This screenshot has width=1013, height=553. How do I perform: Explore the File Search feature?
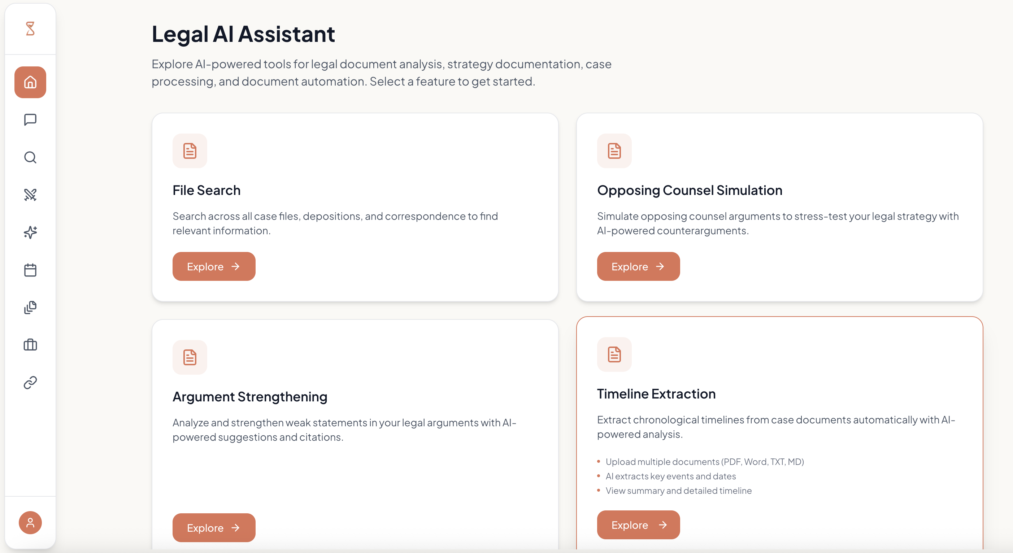point(213,266)
